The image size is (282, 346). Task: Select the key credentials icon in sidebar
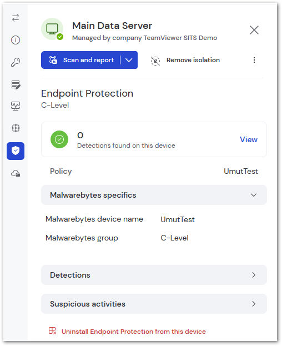(x=16, y=62)
